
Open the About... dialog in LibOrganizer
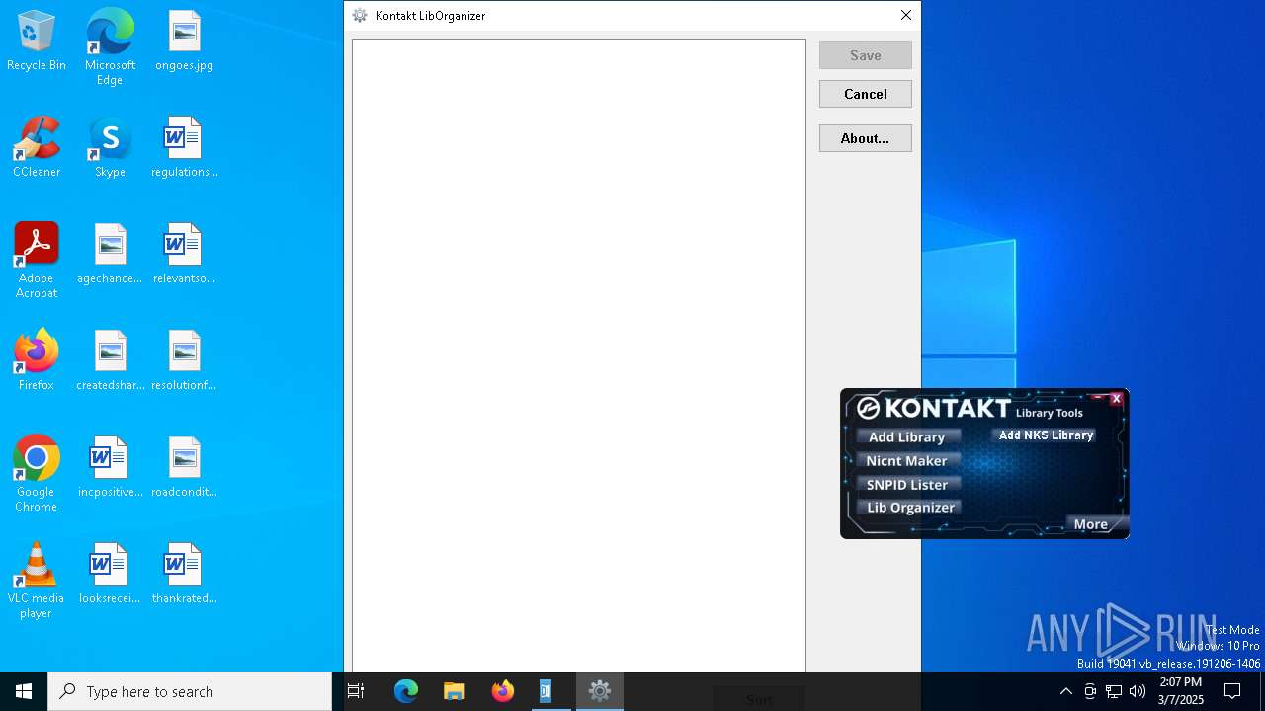click(x=866, y=138)
